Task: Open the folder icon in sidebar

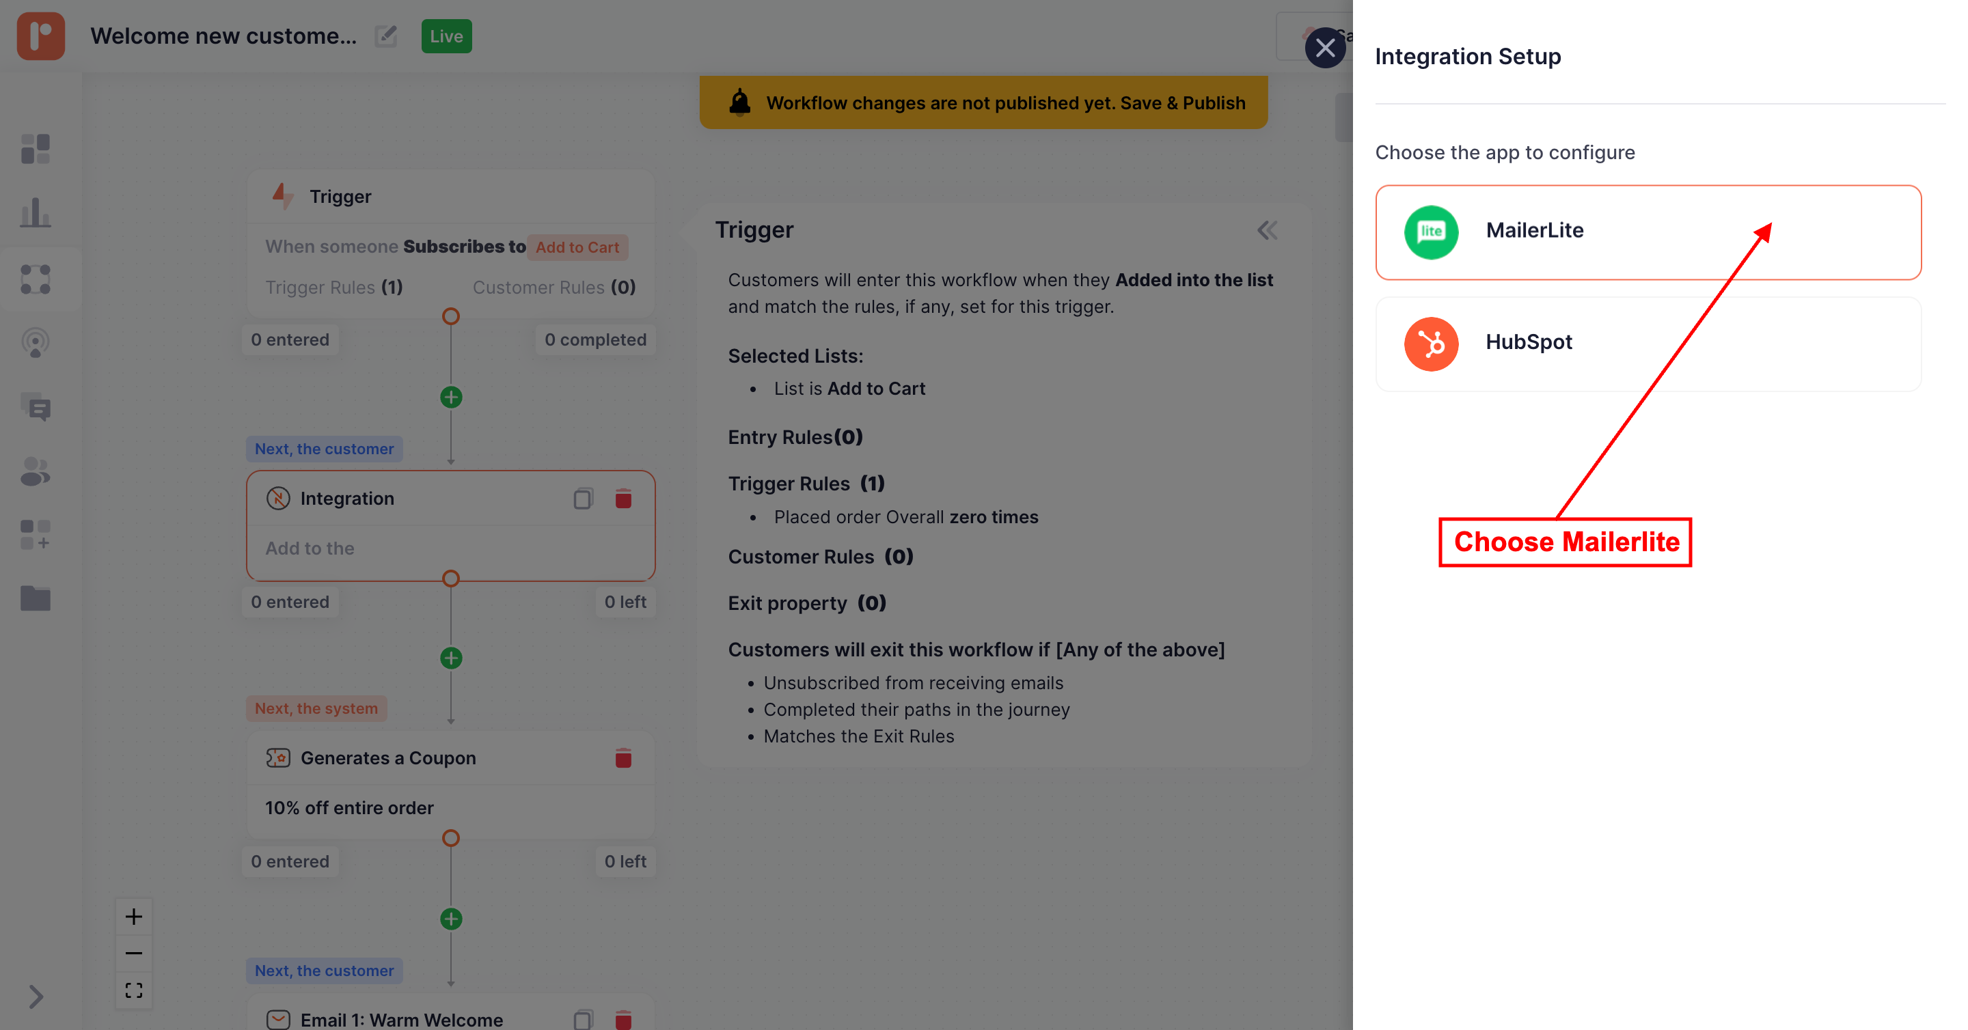Action: [35, 598]
